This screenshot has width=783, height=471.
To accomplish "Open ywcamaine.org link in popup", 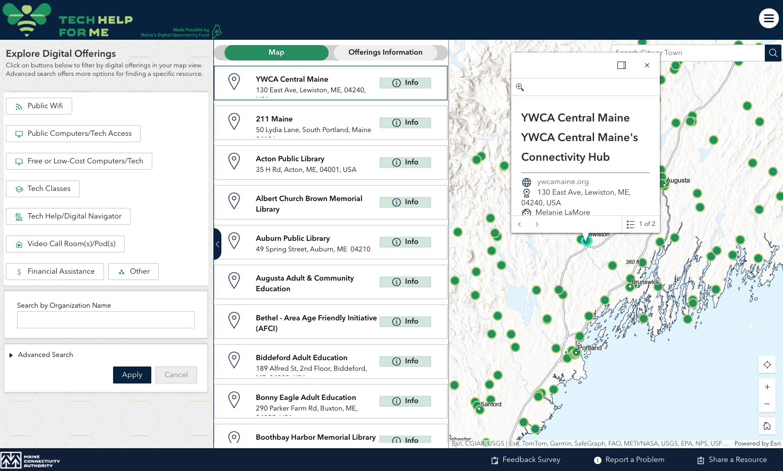I will click(x=563, y=182).
